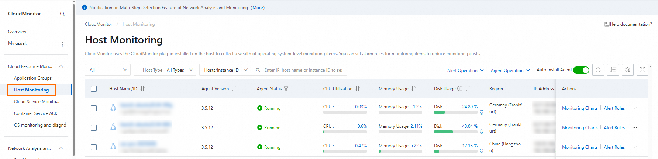Click disk usage bar at 43.04 %

pyautogui.click(x=456, y=132)
